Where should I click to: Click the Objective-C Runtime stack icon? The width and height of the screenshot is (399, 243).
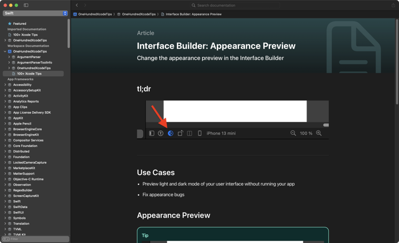(x=10, y=179)
